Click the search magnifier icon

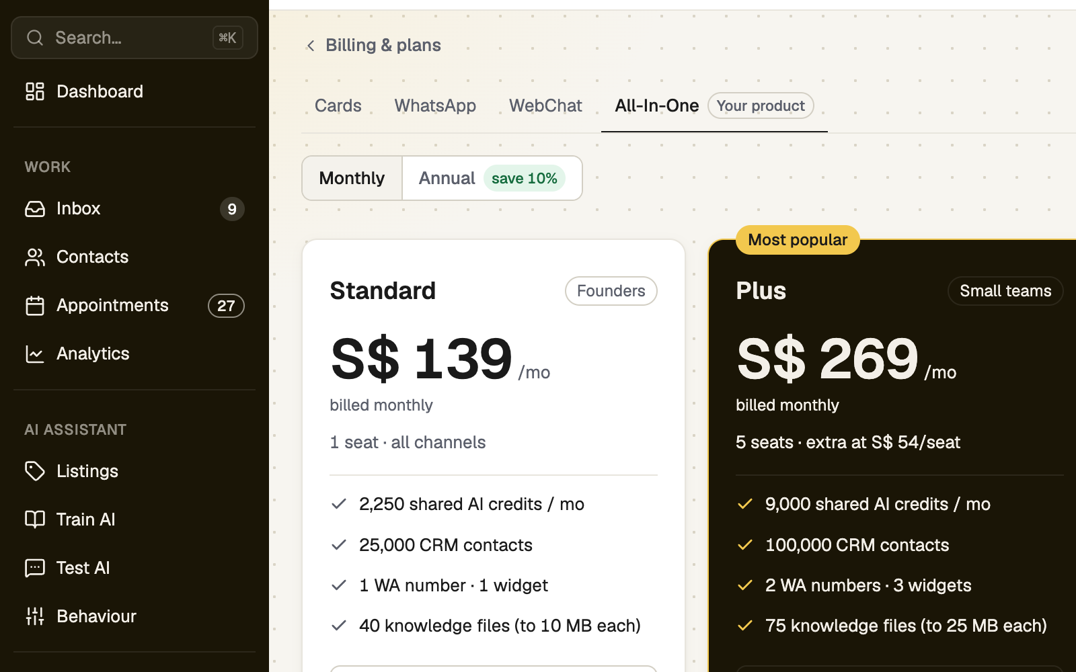tap(35, 38)
